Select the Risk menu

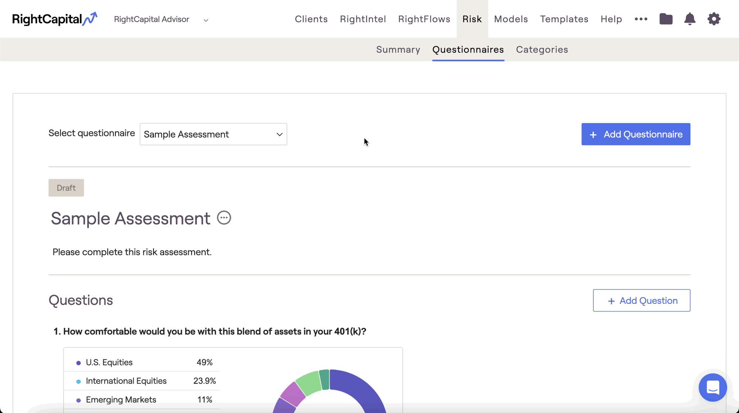[472, 19]
